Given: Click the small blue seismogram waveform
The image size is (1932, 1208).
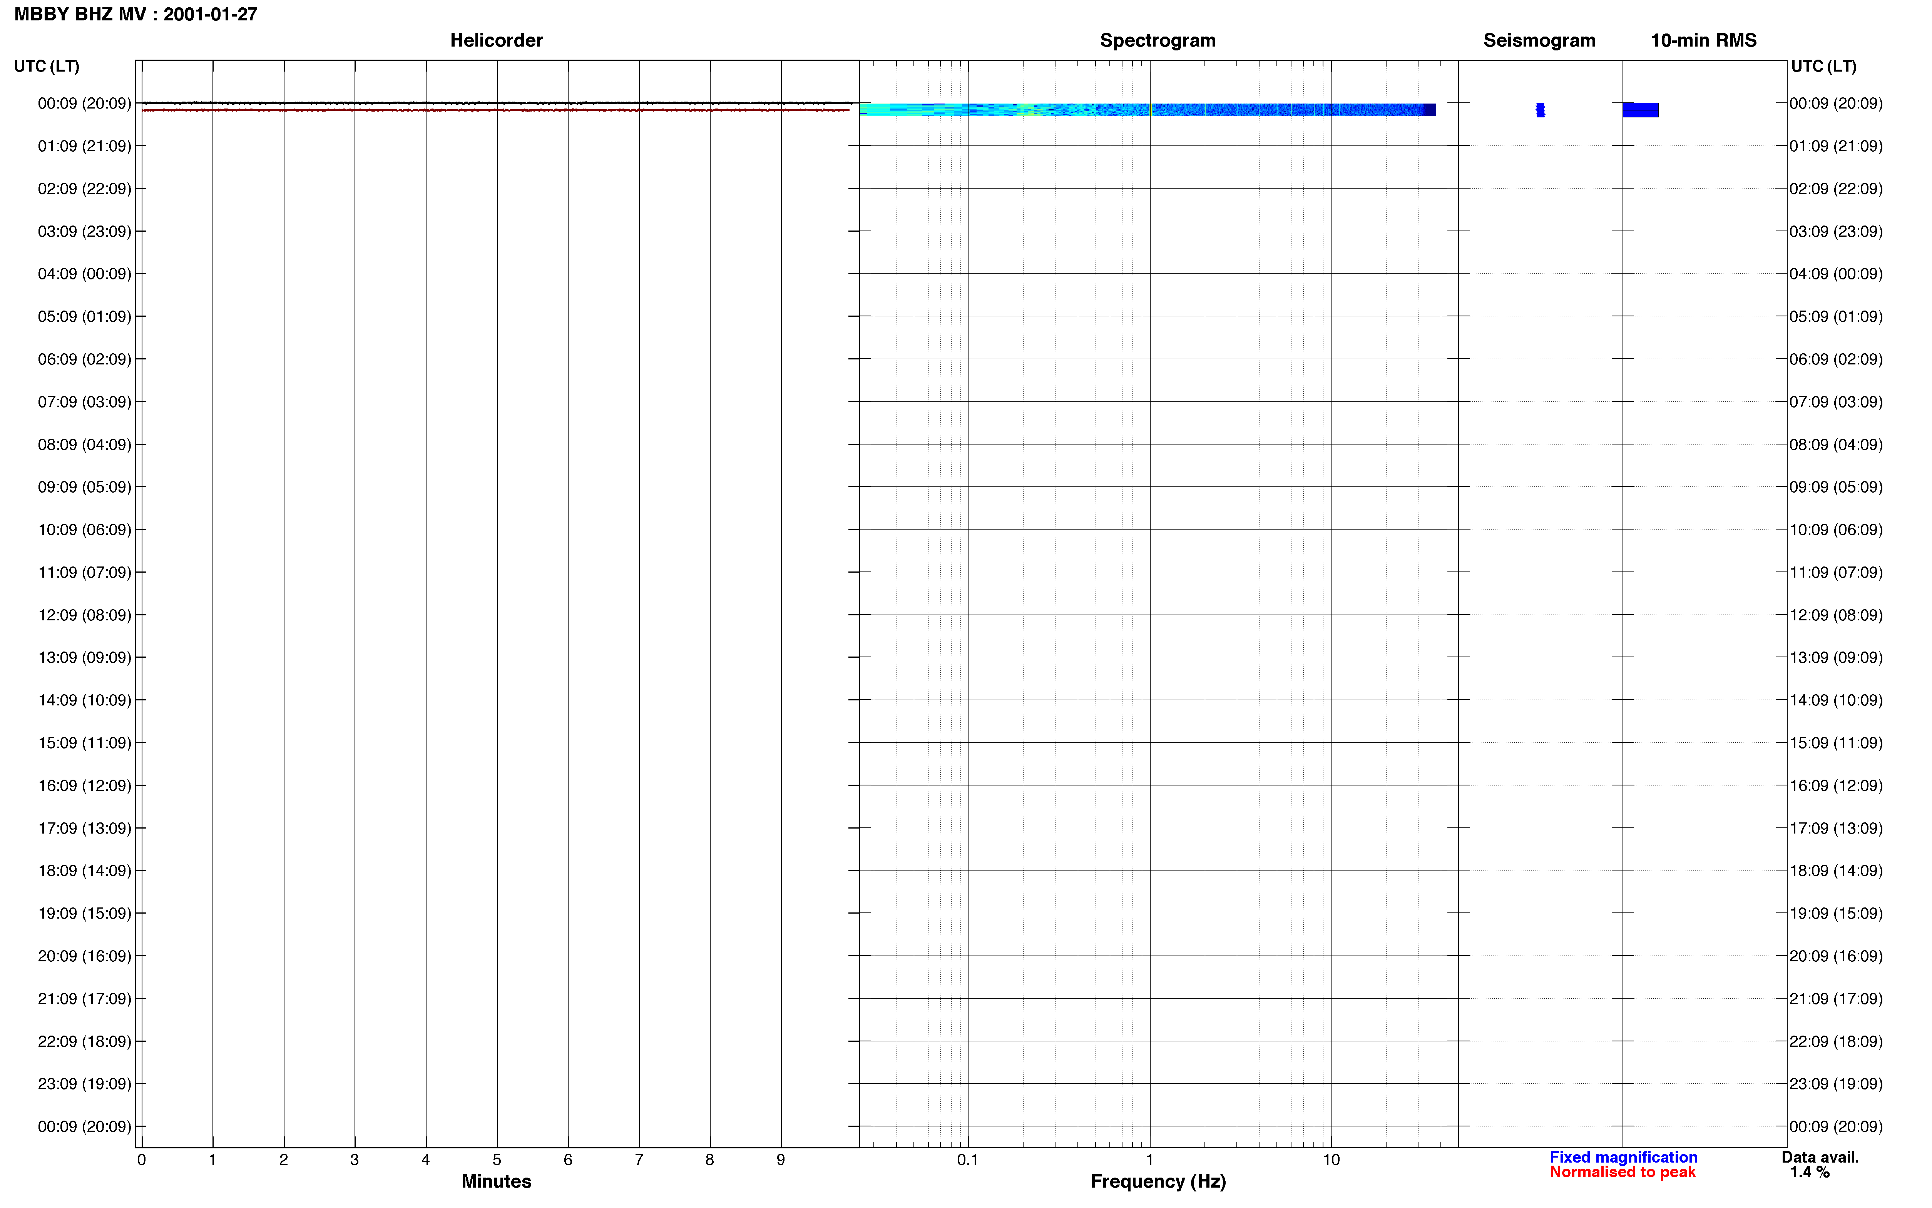Looking at the screenshot, I should point(1540,110).
